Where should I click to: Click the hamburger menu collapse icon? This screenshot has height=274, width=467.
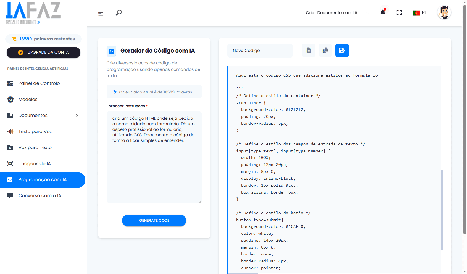click(101, 13)
